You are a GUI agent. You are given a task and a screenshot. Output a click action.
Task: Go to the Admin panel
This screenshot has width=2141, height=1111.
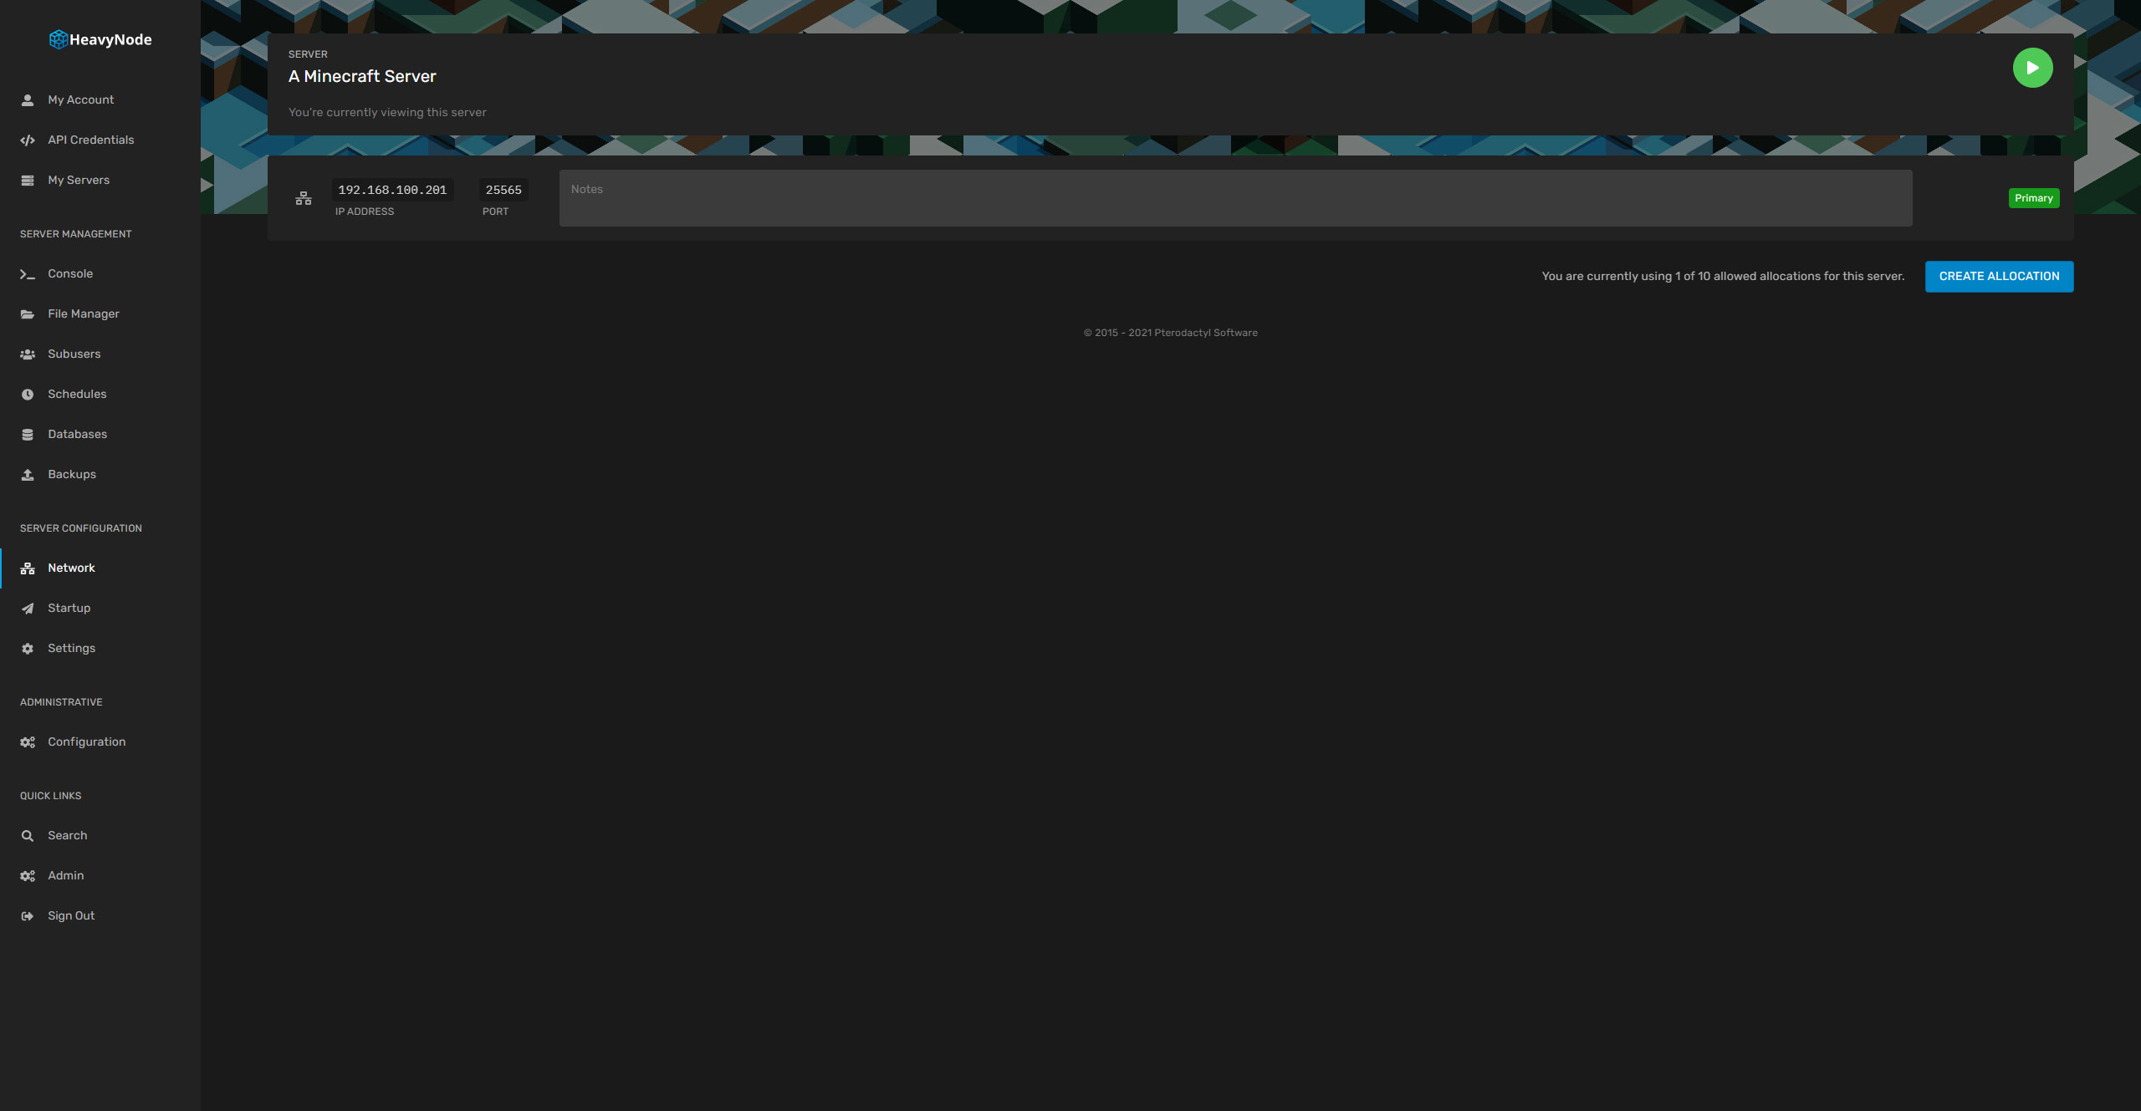coord(66,875)
